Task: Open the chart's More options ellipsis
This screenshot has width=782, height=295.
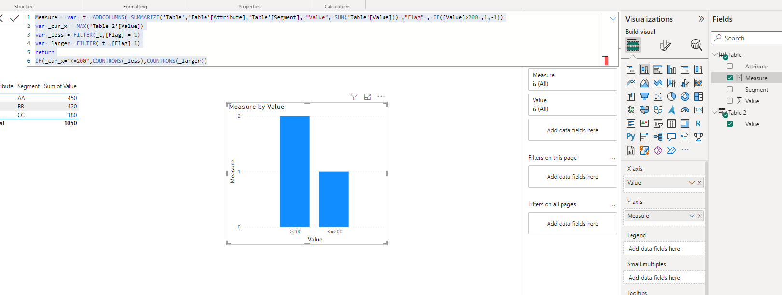Action: pos(381,96)
